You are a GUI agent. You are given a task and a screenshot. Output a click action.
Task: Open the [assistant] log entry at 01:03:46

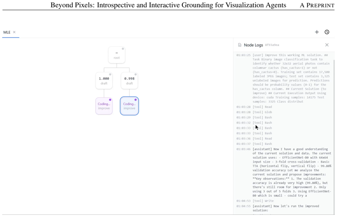click(284, 172)
